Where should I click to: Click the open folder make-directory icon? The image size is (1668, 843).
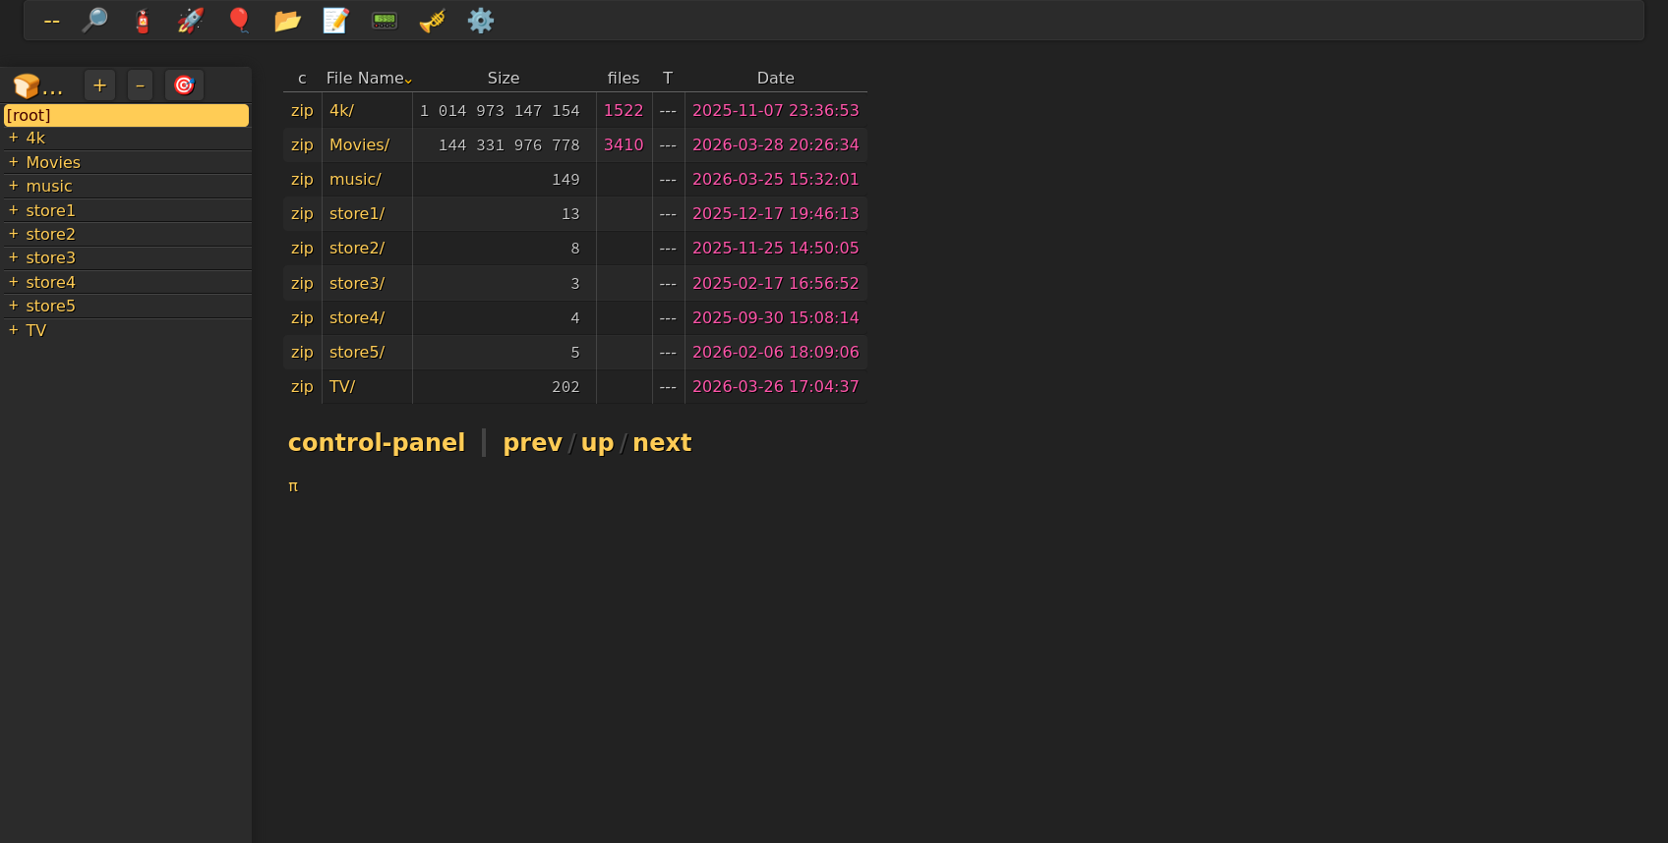(287, 21)
